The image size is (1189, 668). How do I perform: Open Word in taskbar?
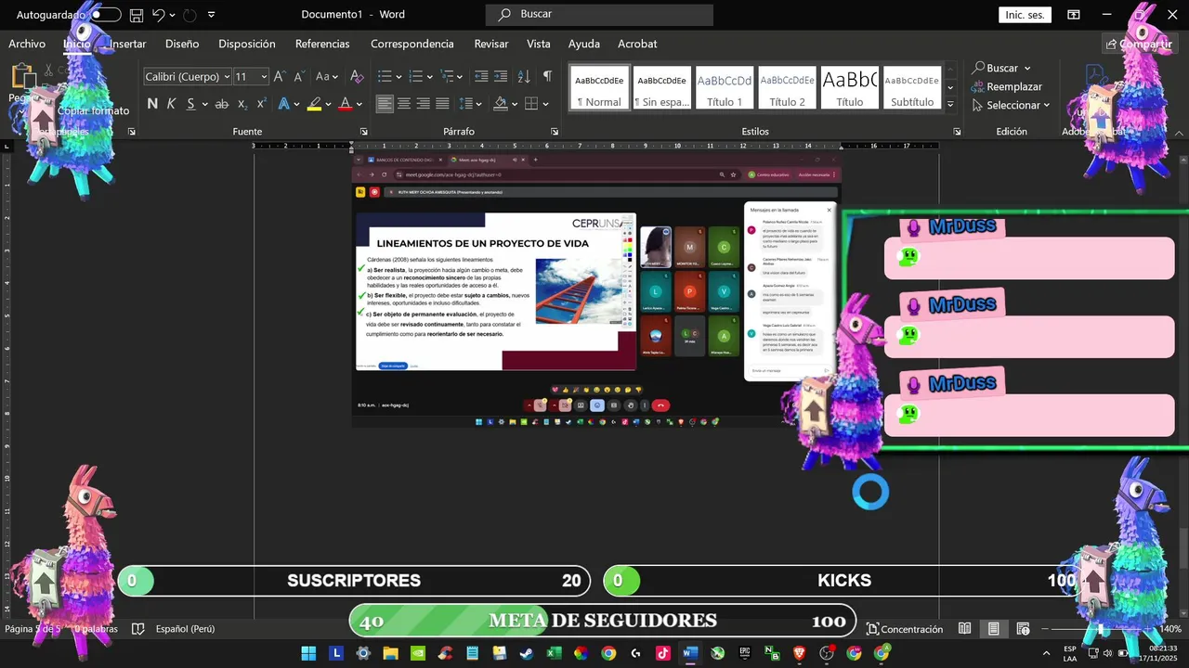pyautogui.click(x=689, y=653)
